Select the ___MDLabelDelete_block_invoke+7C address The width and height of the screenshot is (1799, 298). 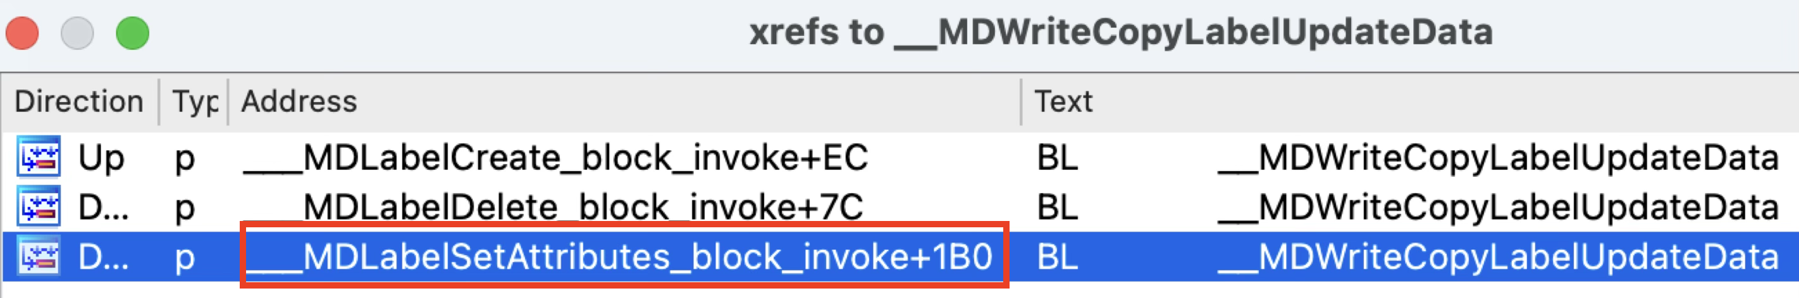tap(552, 208)
